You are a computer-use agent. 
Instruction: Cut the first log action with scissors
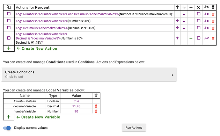(x=206, y=14)
